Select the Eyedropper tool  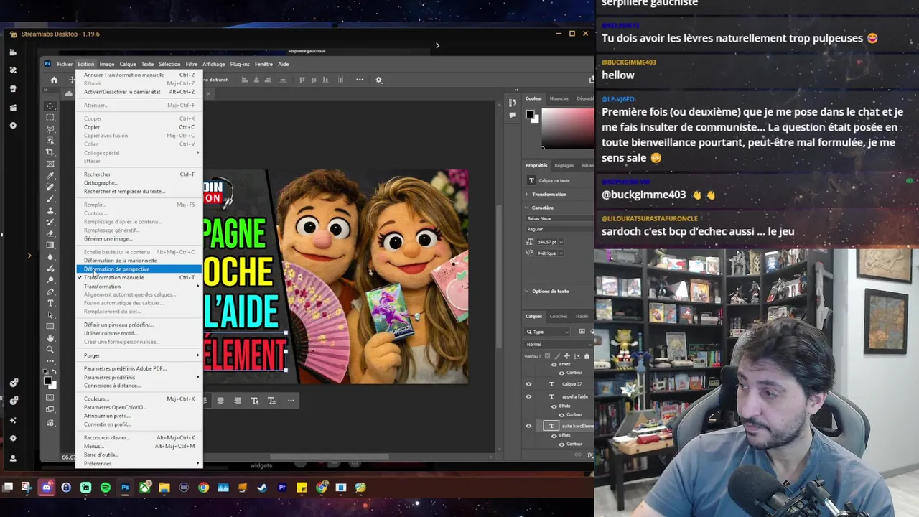pyautogui.click(x=50, y=175)
